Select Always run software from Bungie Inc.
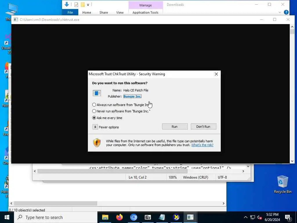The width and height of the screenshot is (297, 223). coord(94,105)
